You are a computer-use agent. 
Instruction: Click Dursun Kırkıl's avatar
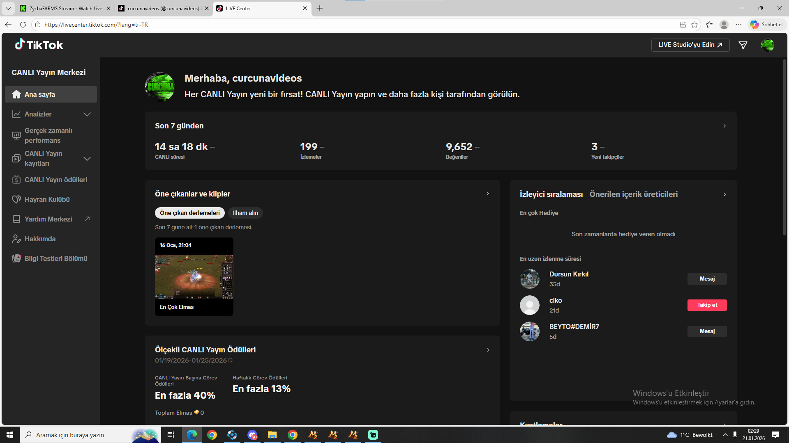coord(530,279)
